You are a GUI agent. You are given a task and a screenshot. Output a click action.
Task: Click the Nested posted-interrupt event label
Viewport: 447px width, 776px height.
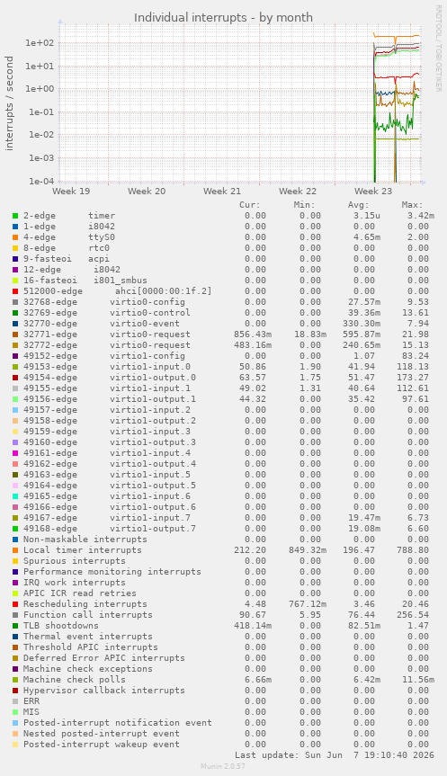(102, 734)
